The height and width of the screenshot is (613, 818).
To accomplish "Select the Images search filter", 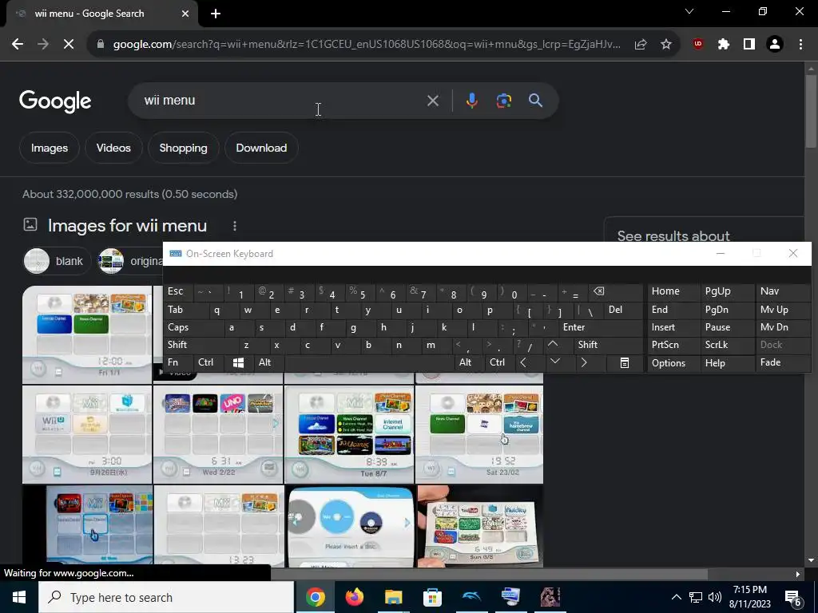I will pos(50,148).
